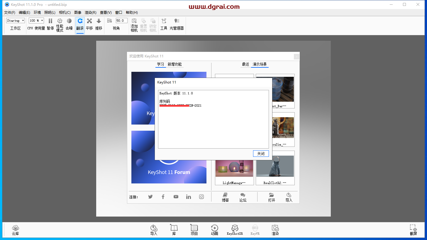This screenshot has width=427, height=240.
Task: Open the 相机(C) menu
Action: [x=64, y=12]
